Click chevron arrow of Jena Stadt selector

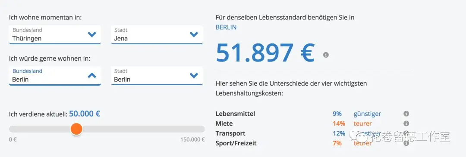point(194,34)
